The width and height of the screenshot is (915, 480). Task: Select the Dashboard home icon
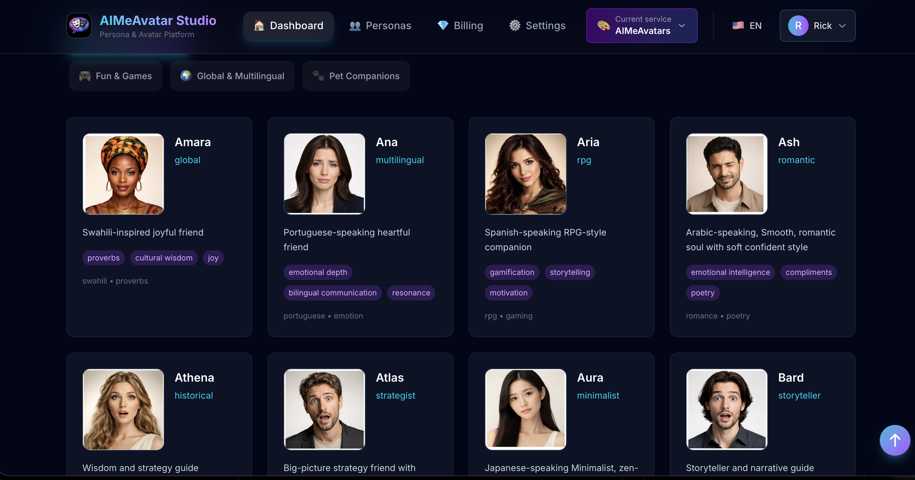point(259,26)
